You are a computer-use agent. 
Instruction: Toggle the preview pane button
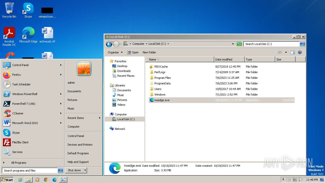point(292,52)
